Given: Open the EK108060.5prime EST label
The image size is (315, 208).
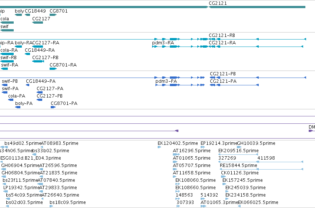Looking at the screenshot, I should click(196, 181).
